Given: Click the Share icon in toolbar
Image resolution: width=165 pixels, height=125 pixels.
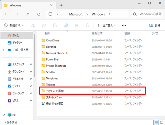Looking at the screenshot, I should (77, 25).
